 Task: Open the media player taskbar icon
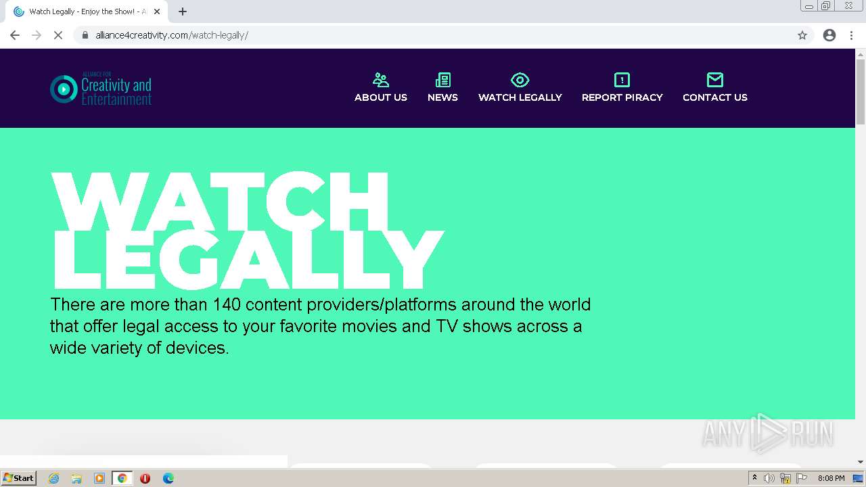99,478
